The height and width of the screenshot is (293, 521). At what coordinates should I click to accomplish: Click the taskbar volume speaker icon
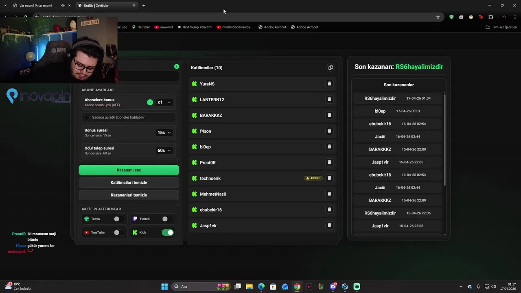point(493,286)
